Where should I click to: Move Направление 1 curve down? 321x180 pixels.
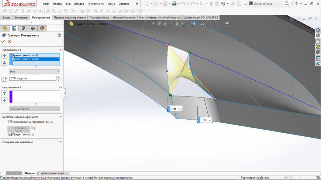[4, 63]
